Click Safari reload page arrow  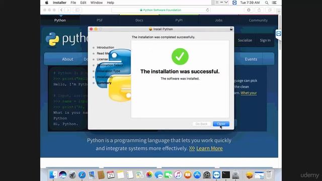point(207,10)
